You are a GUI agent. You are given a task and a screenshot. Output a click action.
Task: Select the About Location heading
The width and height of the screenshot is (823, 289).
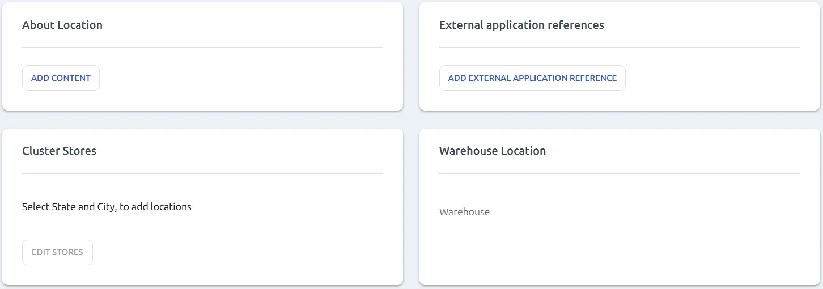pos(62,25)
